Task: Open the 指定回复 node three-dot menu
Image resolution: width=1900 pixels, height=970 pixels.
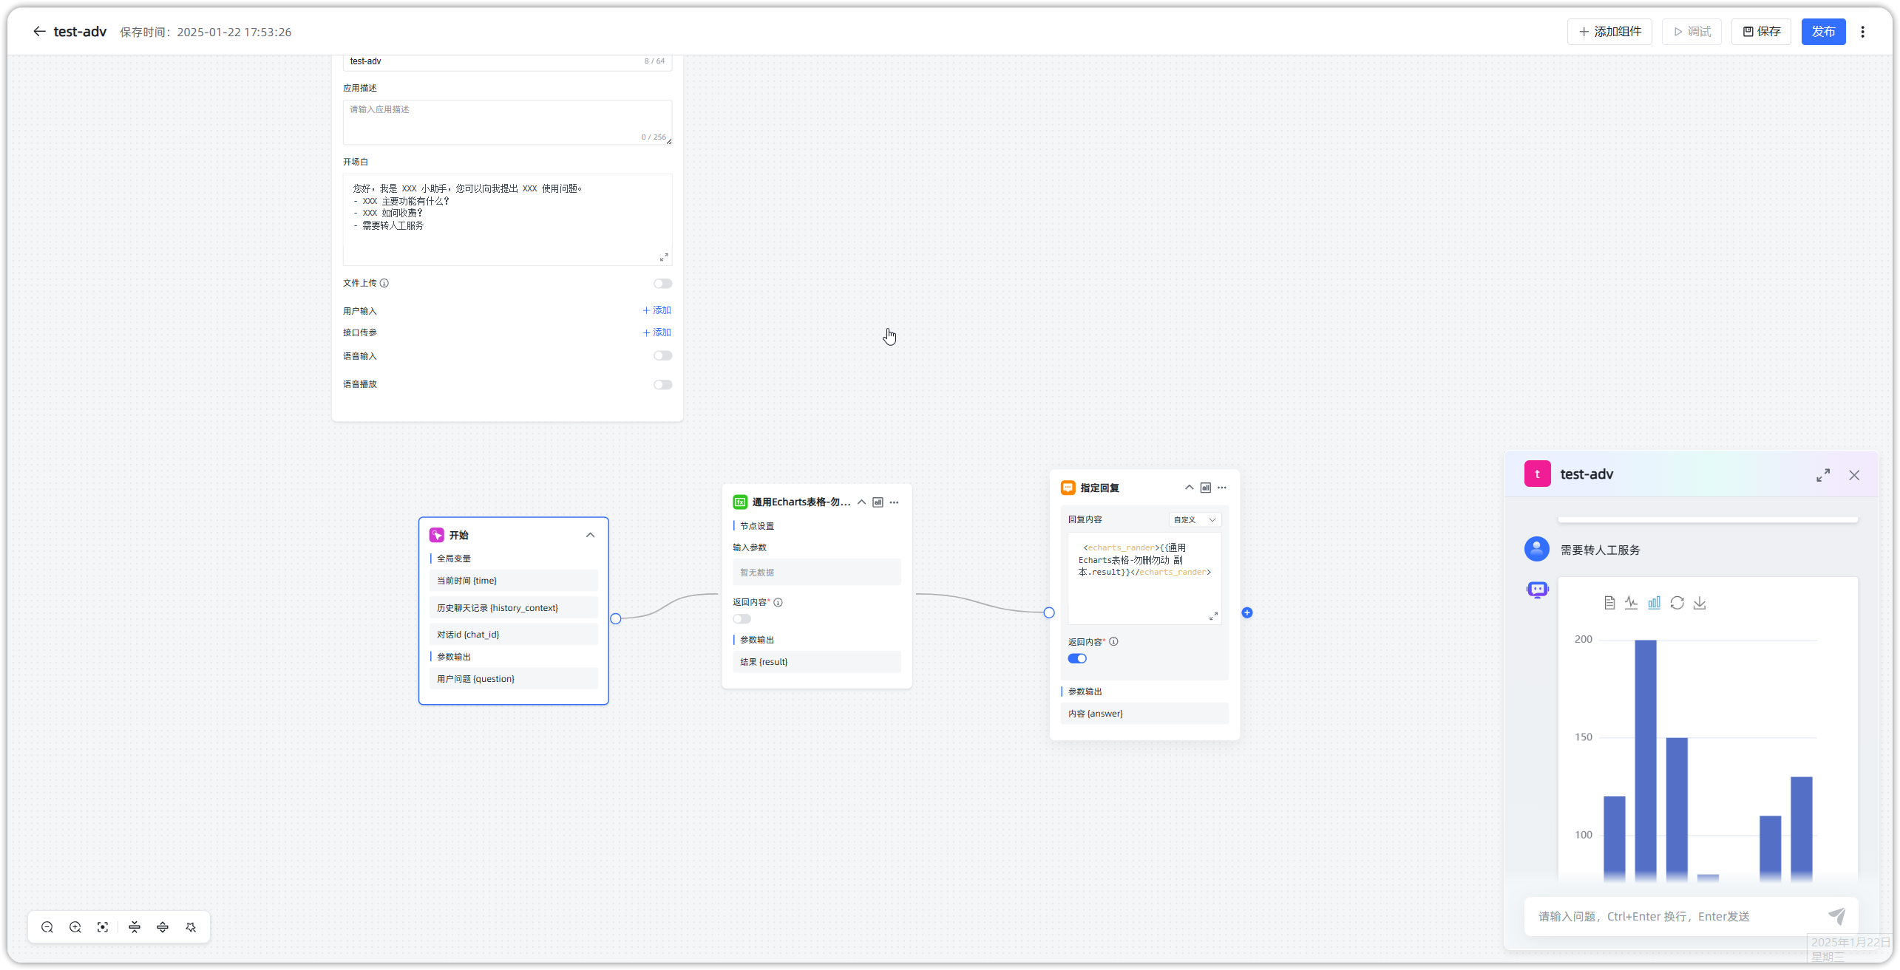Action: [x=1222, y=488]
